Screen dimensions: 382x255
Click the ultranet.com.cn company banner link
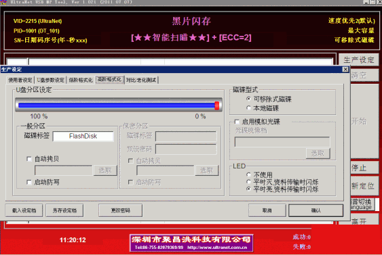point(191,243)
